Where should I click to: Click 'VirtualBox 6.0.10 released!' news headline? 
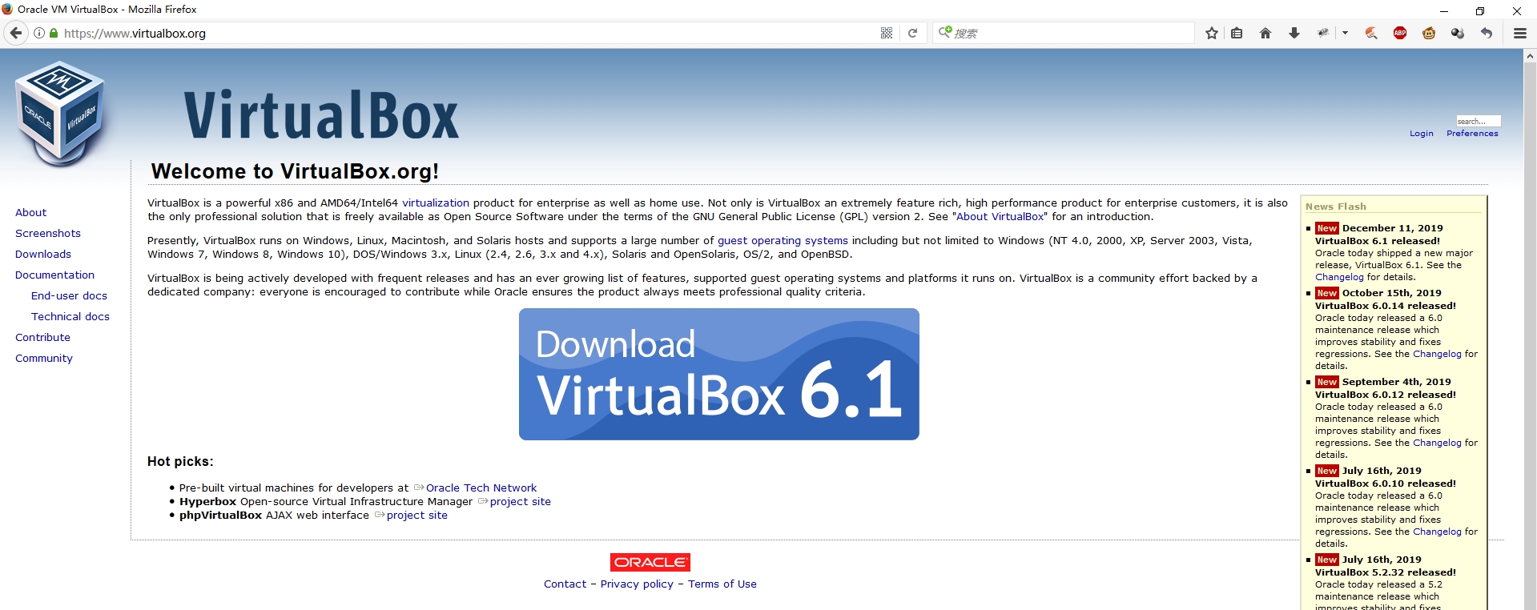click(1386, 483)
